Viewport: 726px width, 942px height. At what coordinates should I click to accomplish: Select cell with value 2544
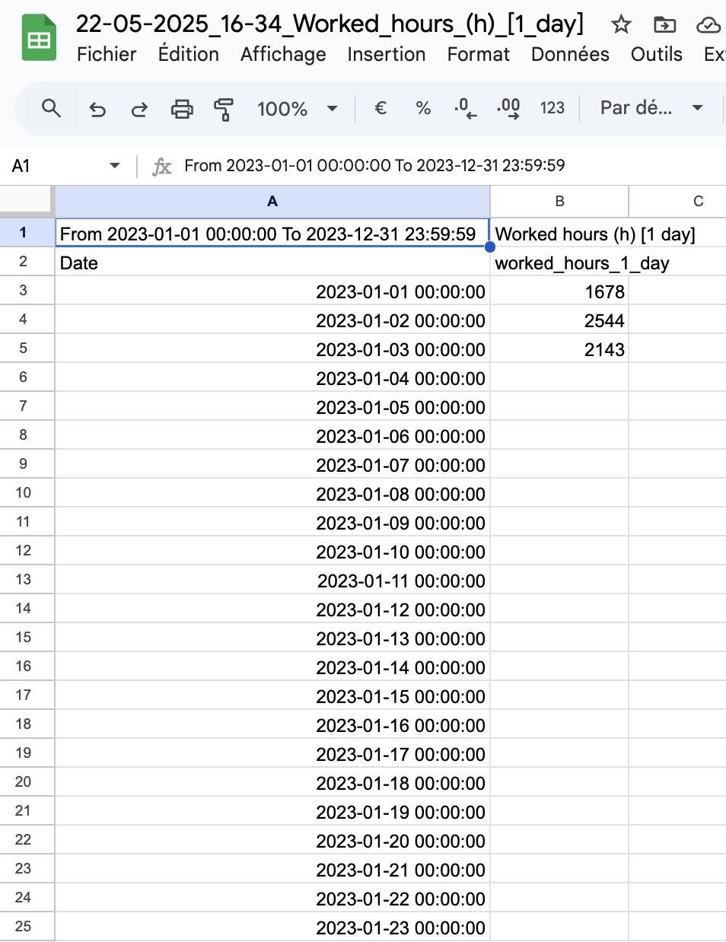559,320
